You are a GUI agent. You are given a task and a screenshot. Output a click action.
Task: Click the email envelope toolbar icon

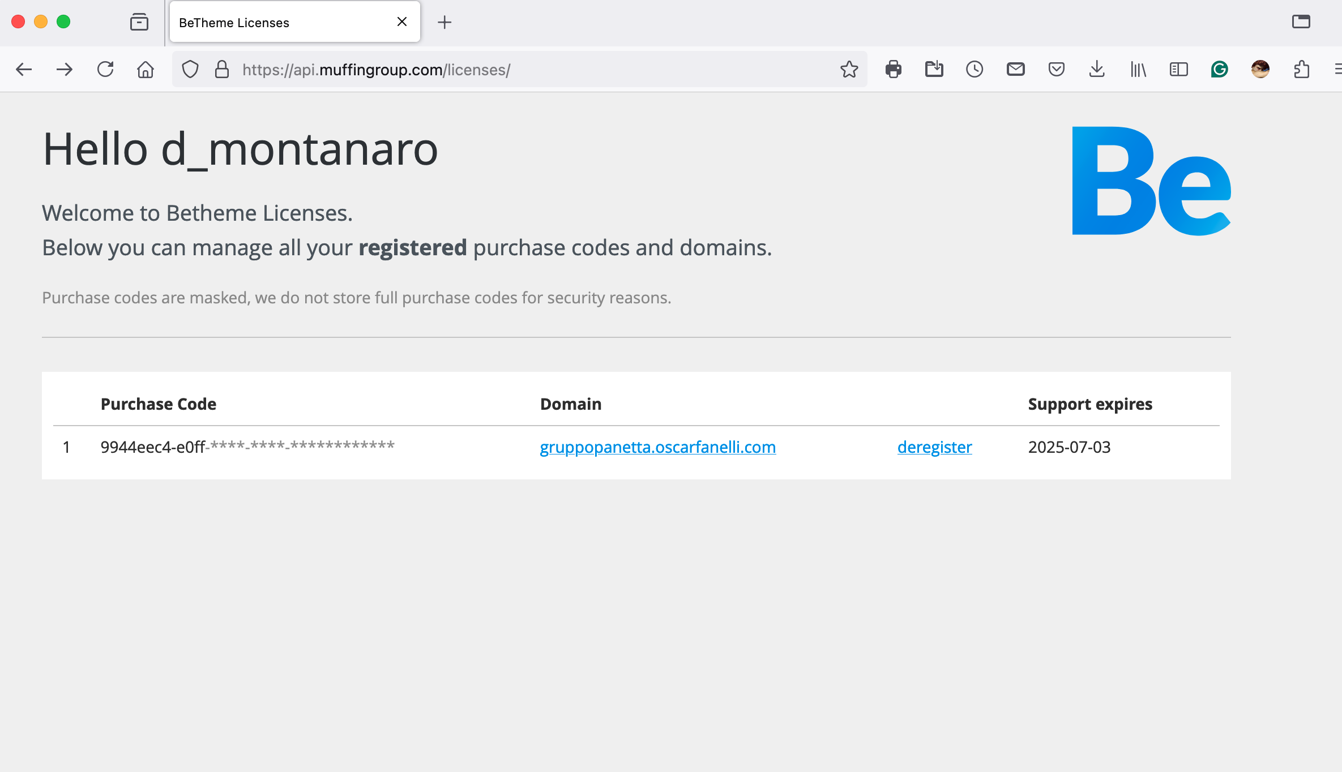(1016, 70)
